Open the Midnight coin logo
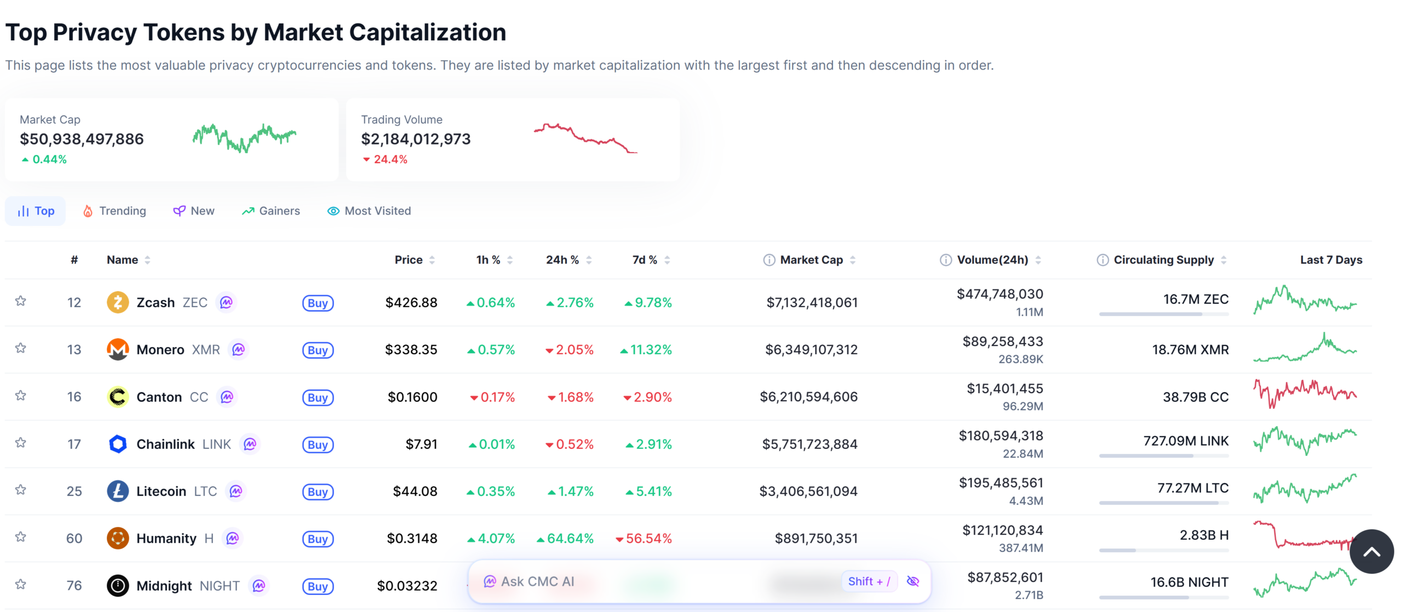Image resolution: width=1402 pixels, height=612 pixels. pos(118,586)
